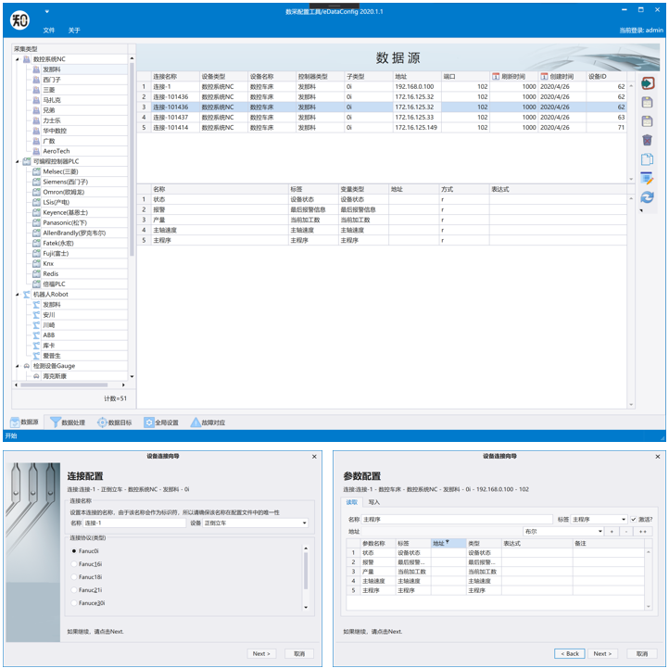Image resolution: width=669 pixels, height=668 pixels.
Task: Click the trash can delete icon
Action: point(647,140)
